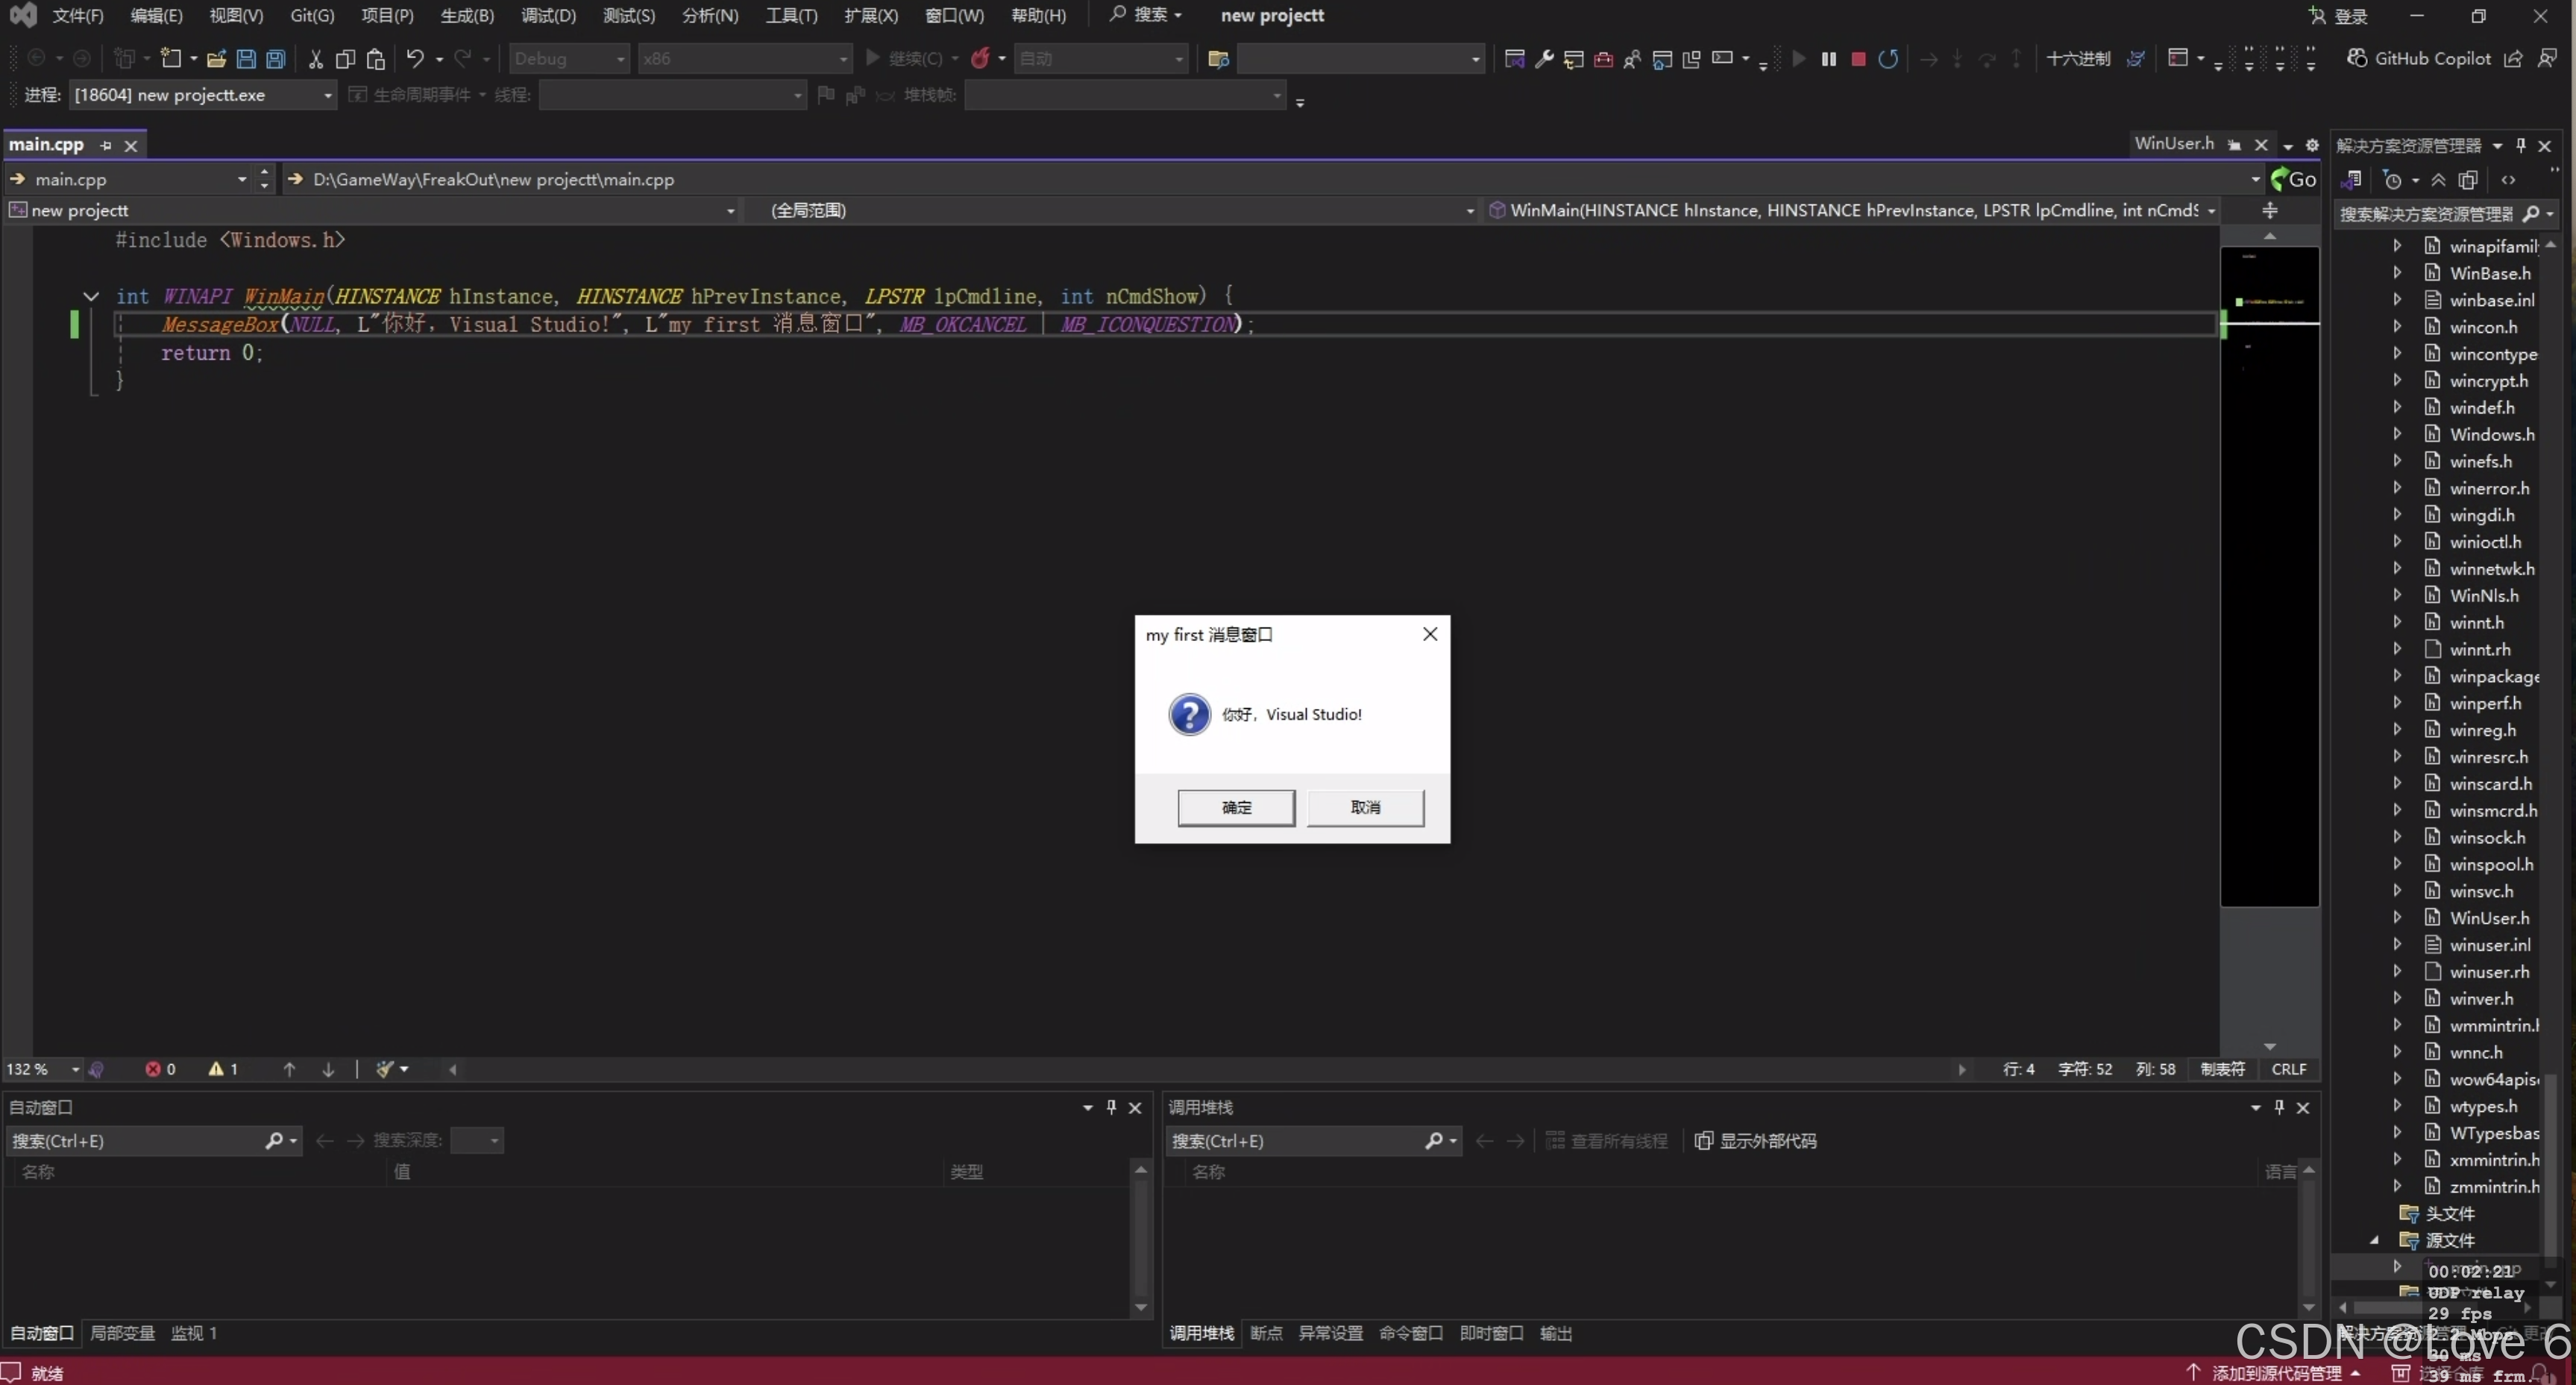Click the blue Restart debugging icon
This screenshot has width=2576, height=1385.
1887,59
